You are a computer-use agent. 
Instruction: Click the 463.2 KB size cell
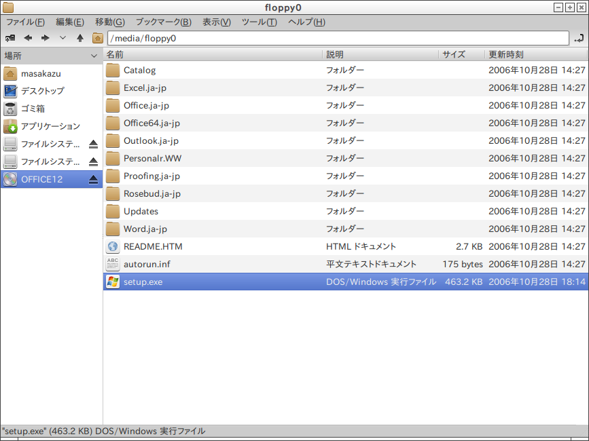[463, 282]
